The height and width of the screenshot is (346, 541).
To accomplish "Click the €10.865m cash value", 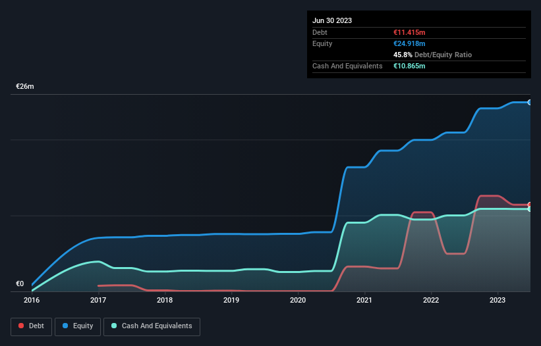I will [x=409, y=66].
